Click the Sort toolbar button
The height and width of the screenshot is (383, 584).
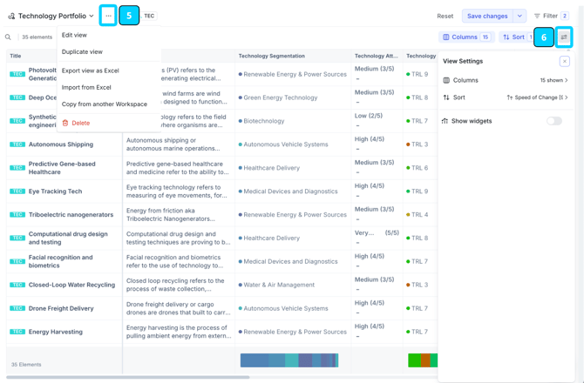pos(516,37)
